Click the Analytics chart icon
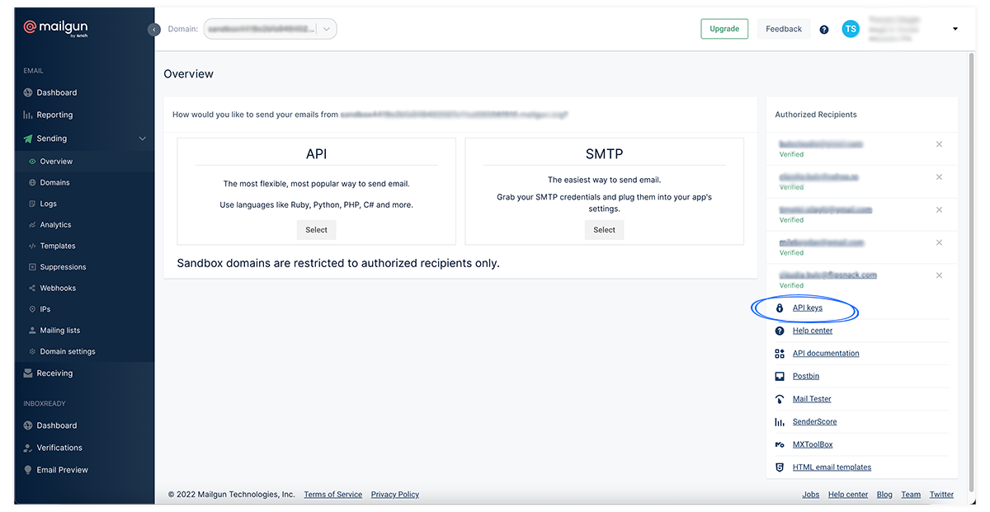Image resolution: width=990 pixels, height=512 pixels. tap(32, 224)
